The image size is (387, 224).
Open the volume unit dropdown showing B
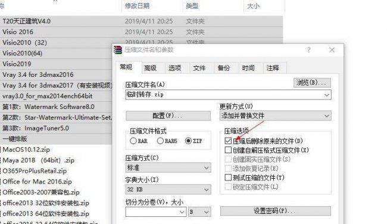pos(199,211)
